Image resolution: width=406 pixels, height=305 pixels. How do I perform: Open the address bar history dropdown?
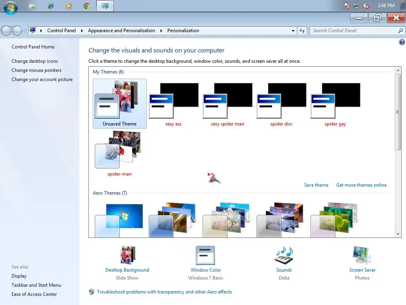point(293,31)
